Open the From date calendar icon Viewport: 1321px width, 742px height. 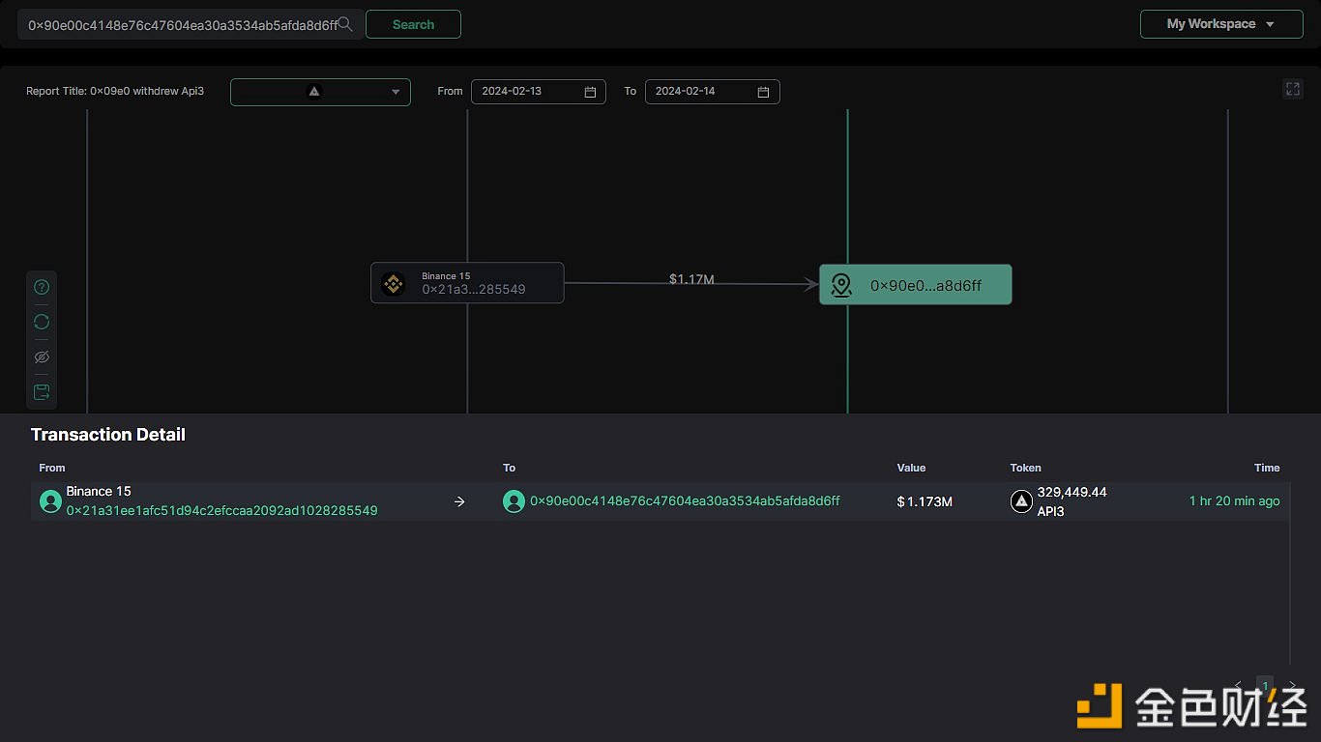[590, 92]
